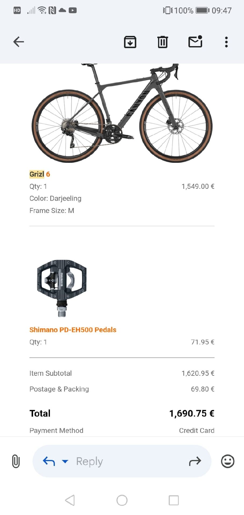Archive this email
This screenshot has width=244, height=515.
click(x=130, y=42)
